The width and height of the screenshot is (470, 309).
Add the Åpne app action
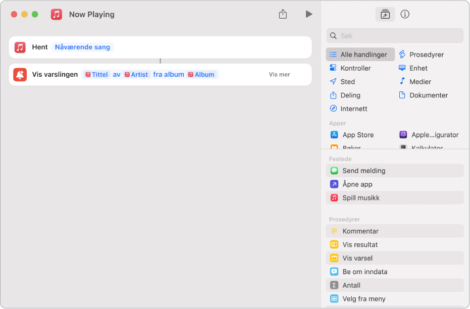(395, 184)
